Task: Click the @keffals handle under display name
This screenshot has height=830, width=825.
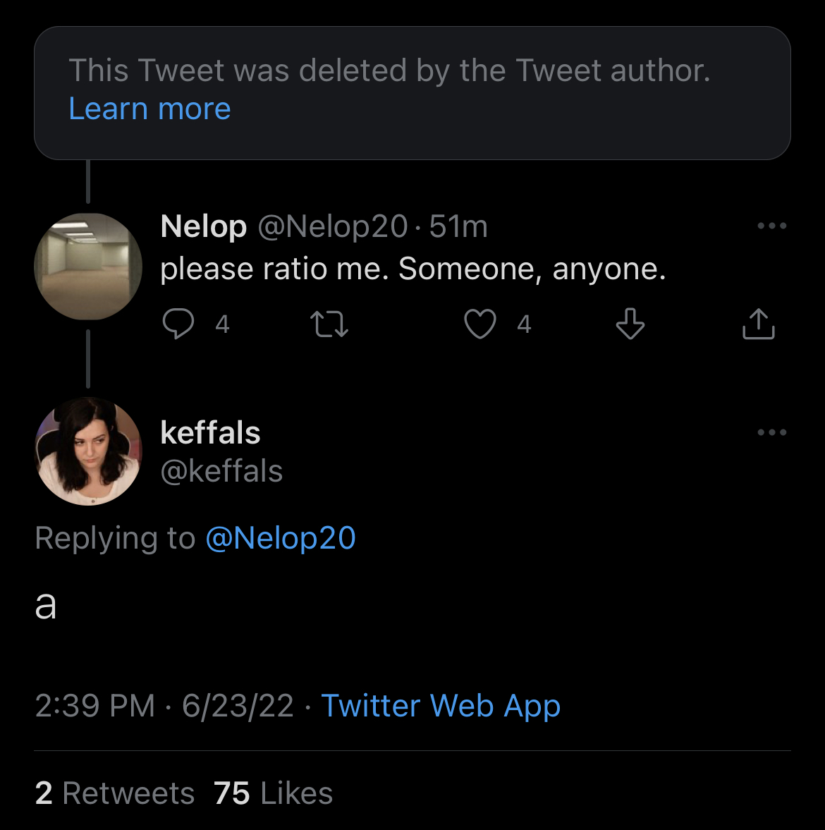Action: [221, 470]
